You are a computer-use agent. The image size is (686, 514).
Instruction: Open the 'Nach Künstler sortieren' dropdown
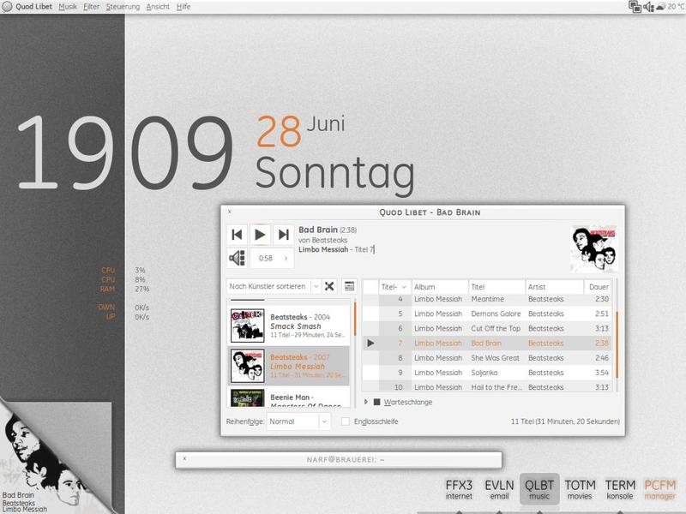(274, 286)
